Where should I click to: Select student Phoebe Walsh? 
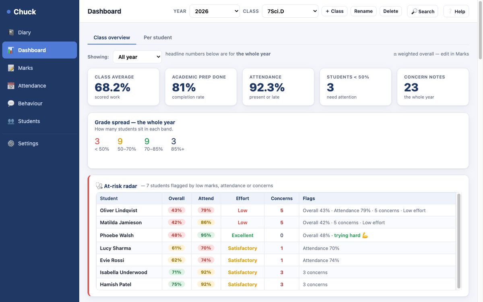117,236
